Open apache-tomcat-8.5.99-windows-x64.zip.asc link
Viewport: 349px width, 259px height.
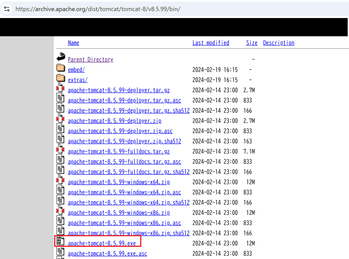tap(124, 192)
